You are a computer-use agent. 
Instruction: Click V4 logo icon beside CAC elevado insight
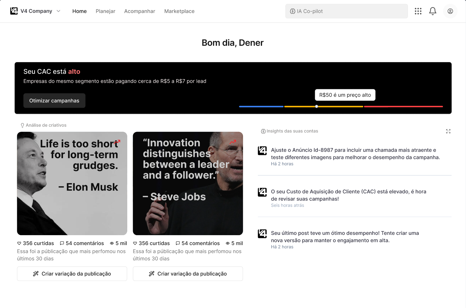(x=262, y=192)
